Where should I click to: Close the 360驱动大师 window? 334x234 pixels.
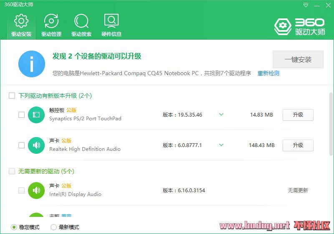pyautogui.click(x=328, y=5)
